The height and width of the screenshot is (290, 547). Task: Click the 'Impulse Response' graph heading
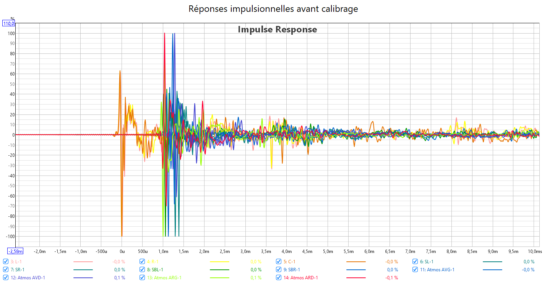(x=277, y=29)
